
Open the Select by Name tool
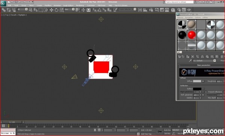pos(36,10)
